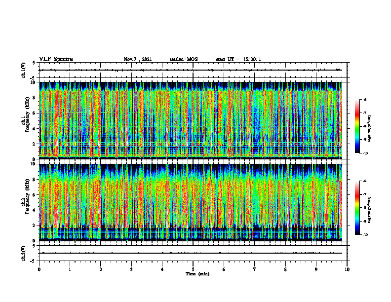Click the ch.2 PSD color bar
This screenshot has width=391, height=302.
point(357,208)
